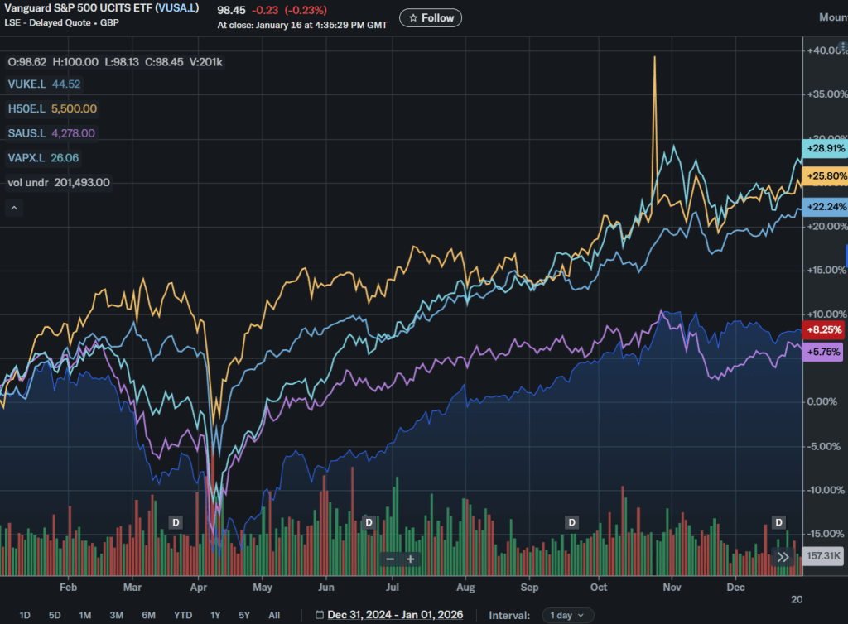
Task: Click the Dec 31, 2024 - Jan 01, 2026 range
Action: [395, 615]
